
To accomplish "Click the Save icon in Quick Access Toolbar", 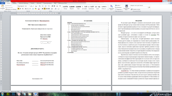I will pyautogui.click(x=3, y=1).
